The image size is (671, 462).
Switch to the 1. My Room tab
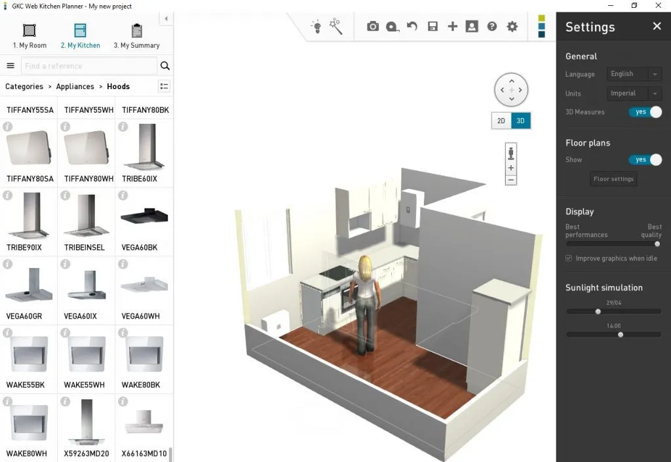click(29, 34)
